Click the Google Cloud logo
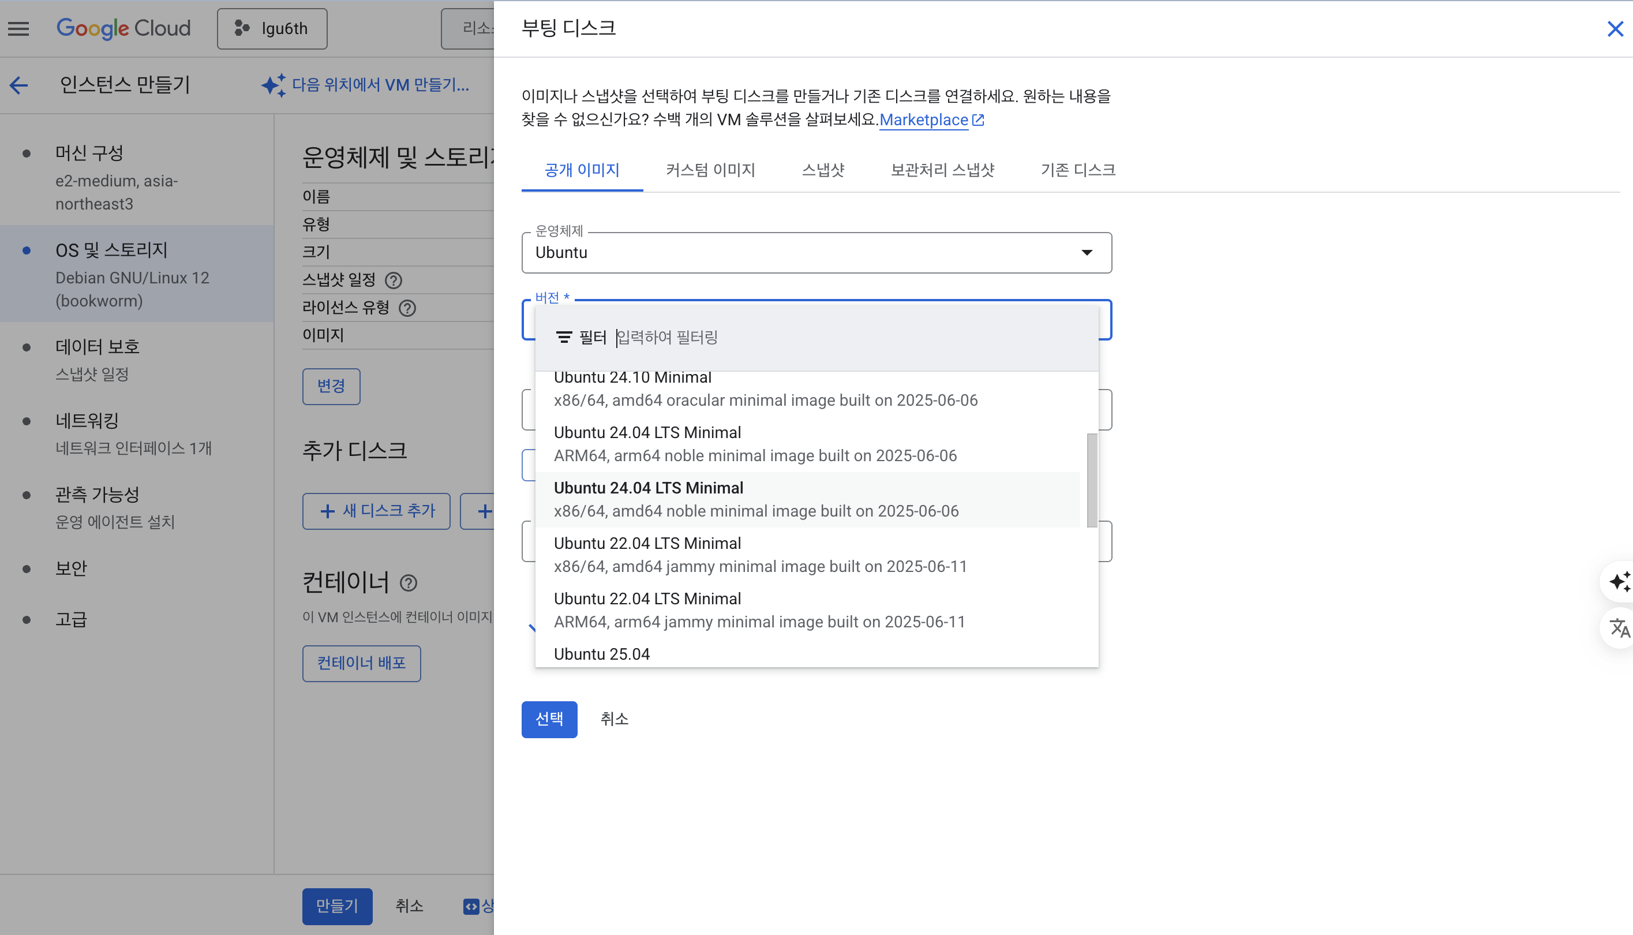This screenshot has height=935, width=1633. [x=123, y=28]
